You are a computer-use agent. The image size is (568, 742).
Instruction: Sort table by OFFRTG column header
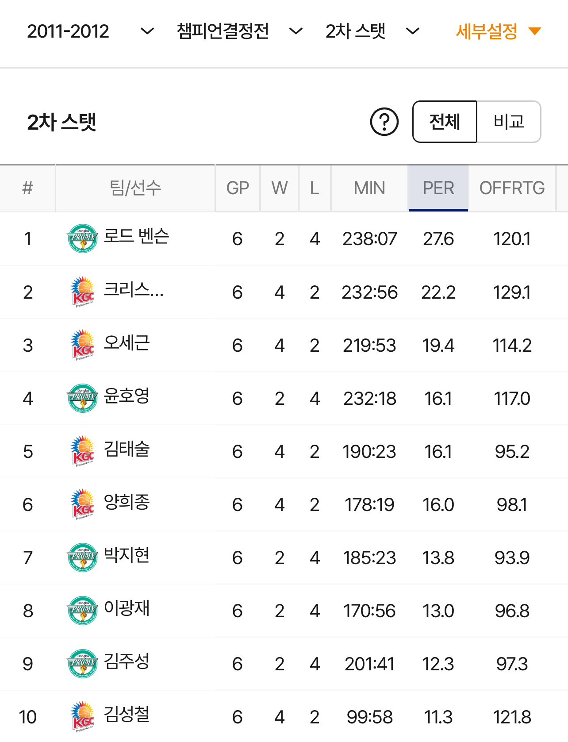coord(512,188)
